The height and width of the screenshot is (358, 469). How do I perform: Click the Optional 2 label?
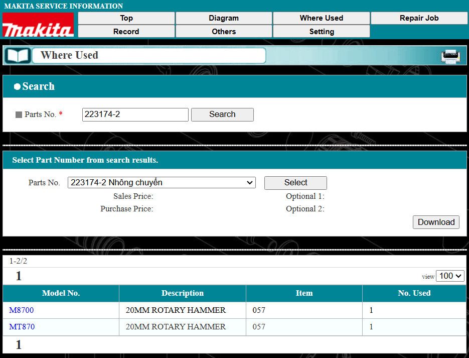pyautogui.click(x=305, y=209)
